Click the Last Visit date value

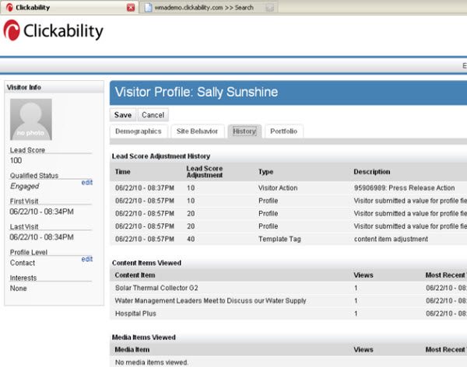tap(42, 237)
